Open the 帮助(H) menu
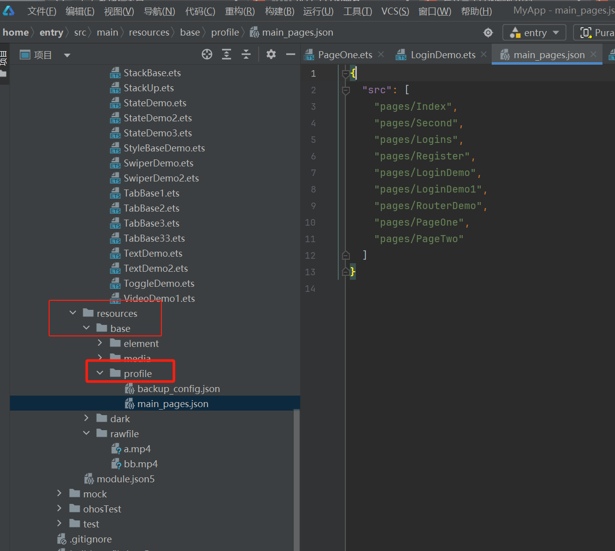Screen dimensions: 615x551 (x=476, y=11)
